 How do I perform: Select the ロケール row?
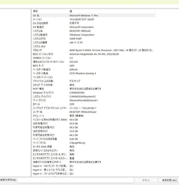click(93, 104)
